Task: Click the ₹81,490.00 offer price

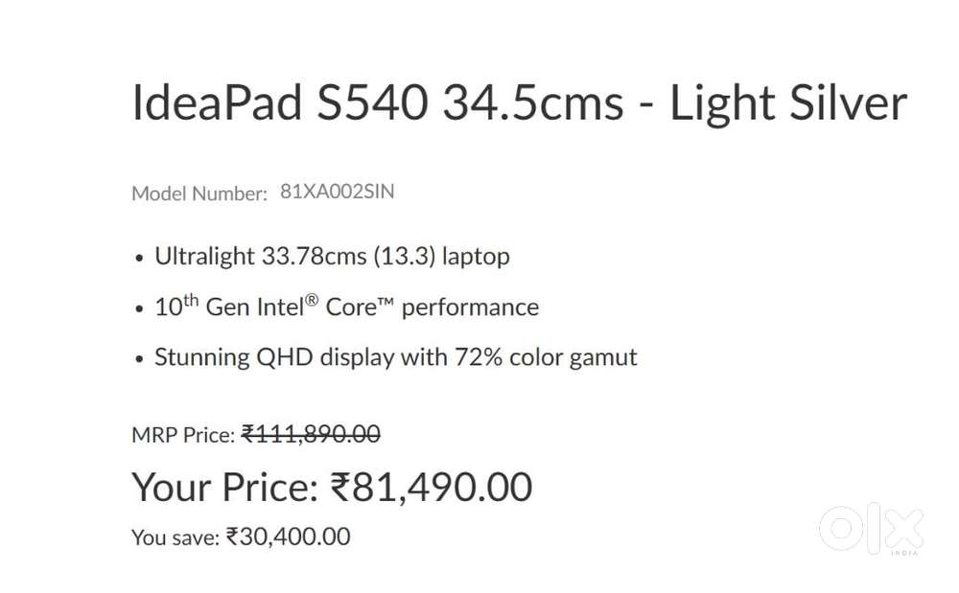Action: (x=431, y=487)
